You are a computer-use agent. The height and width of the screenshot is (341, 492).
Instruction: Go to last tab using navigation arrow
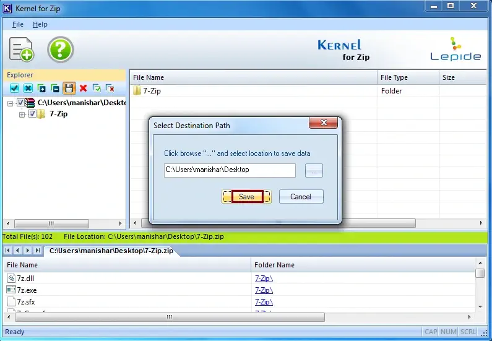[38, 251]
